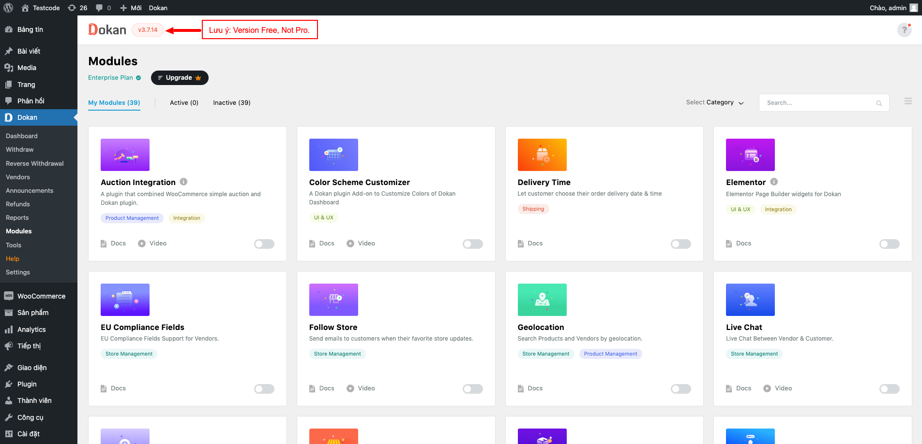
Task: Click info icon next to Auction Integration
Action: [x=183, y=182]
